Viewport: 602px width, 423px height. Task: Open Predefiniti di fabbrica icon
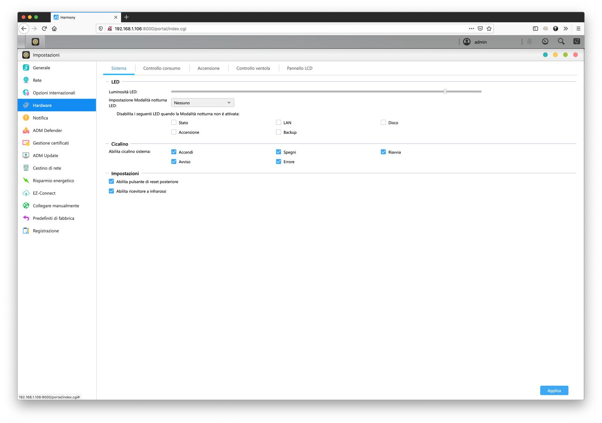tap(26, 218)
